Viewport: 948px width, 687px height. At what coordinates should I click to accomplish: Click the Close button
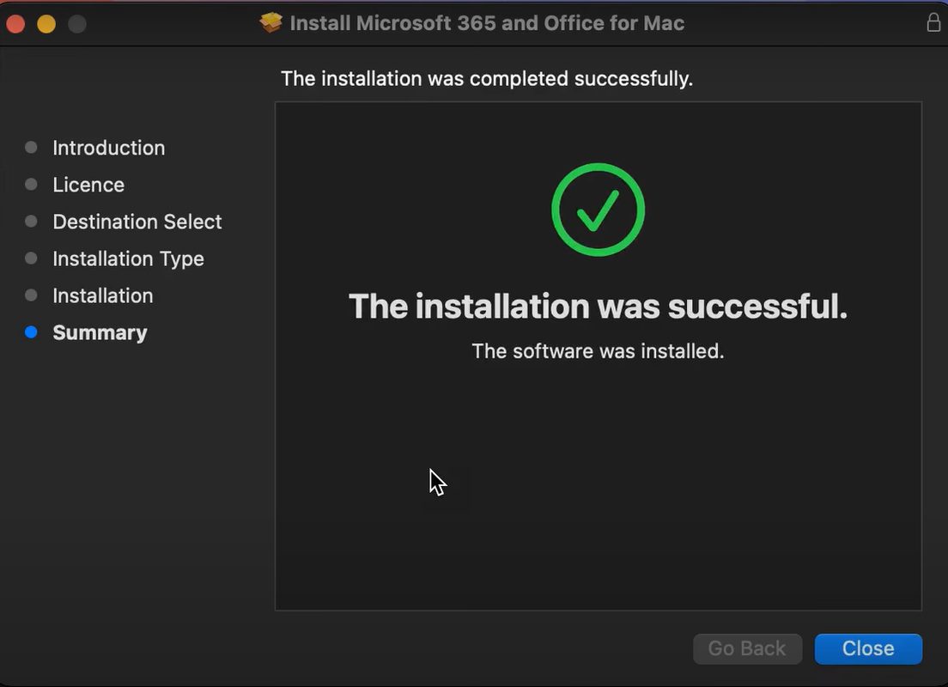(x=868, y=648)
